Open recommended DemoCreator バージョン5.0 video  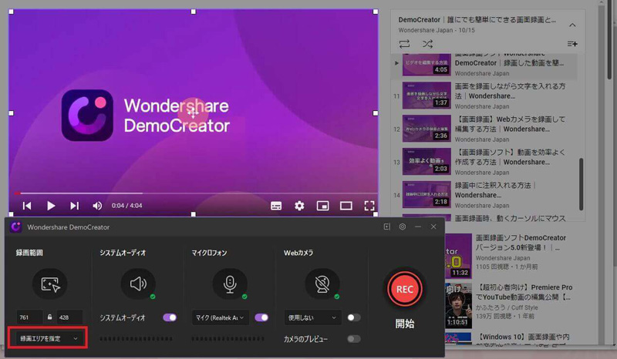(x=521, y=243)
